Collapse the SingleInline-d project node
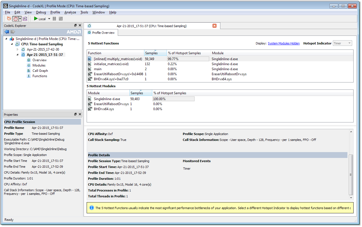 point(6,39)
